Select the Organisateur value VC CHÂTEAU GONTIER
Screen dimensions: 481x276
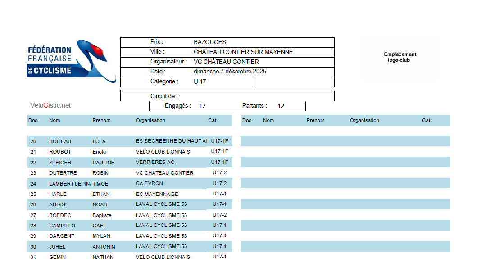point(226,62)
